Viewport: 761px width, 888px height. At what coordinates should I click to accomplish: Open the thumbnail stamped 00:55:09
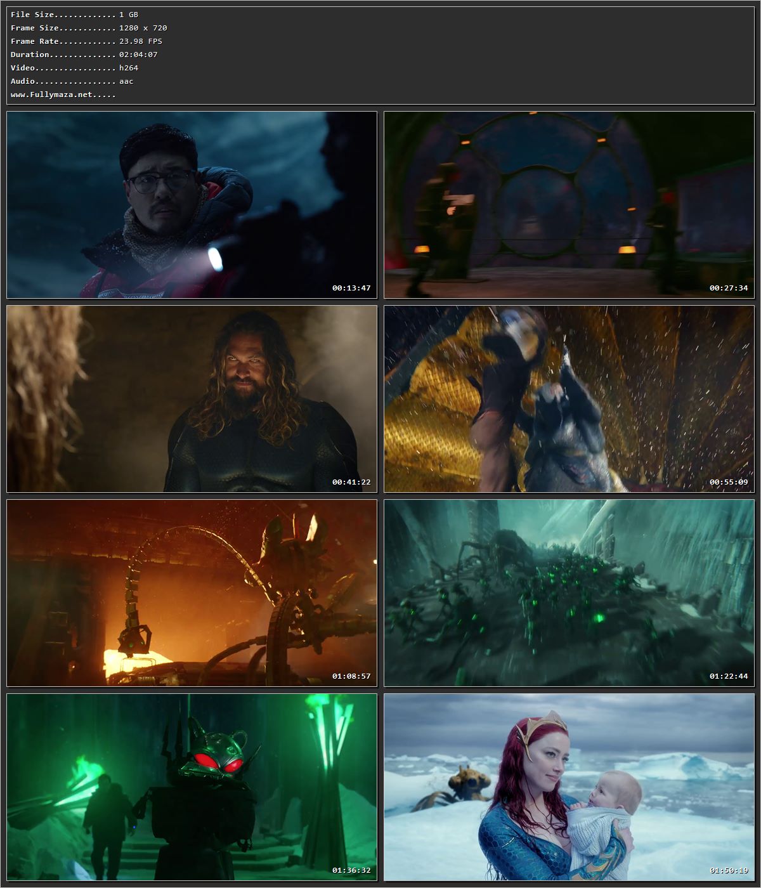[569, 399]
